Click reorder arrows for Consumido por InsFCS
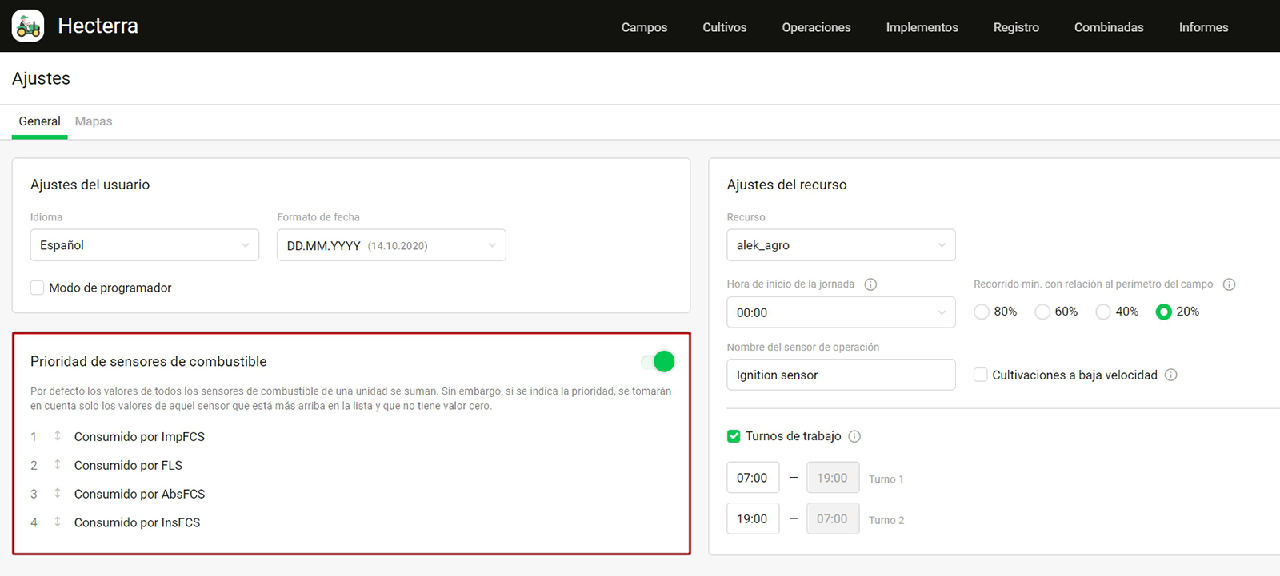Screen dimensions: 1280x576 click(x=58, y=522)
